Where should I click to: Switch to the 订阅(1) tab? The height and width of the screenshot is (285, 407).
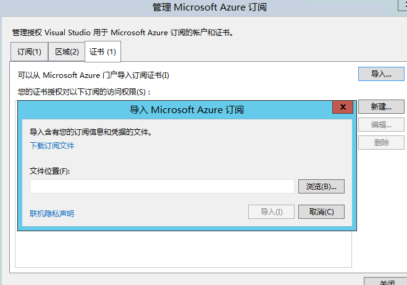(29, 52)
